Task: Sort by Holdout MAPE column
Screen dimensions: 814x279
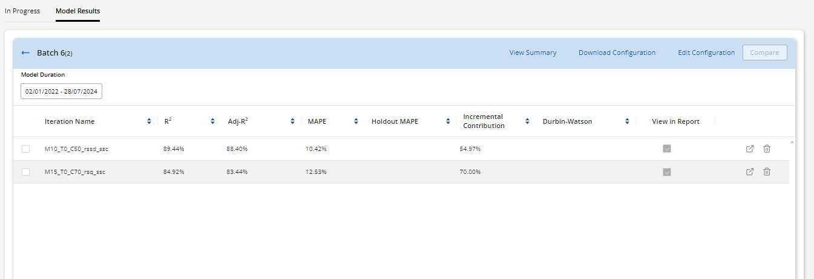Action: pos(448,121)
